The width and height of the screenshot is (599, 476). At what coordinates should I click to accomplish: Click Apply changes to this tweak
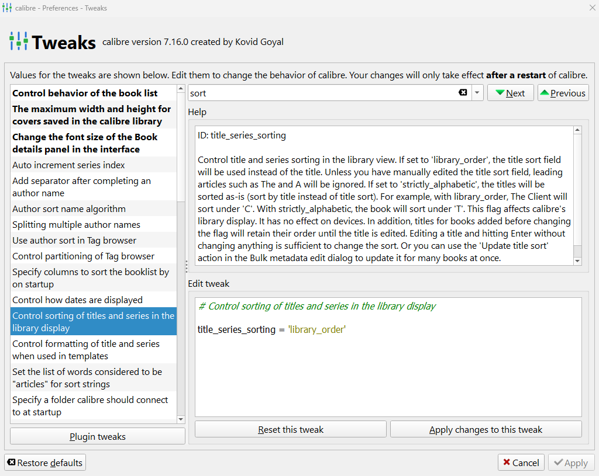point(486,429)
